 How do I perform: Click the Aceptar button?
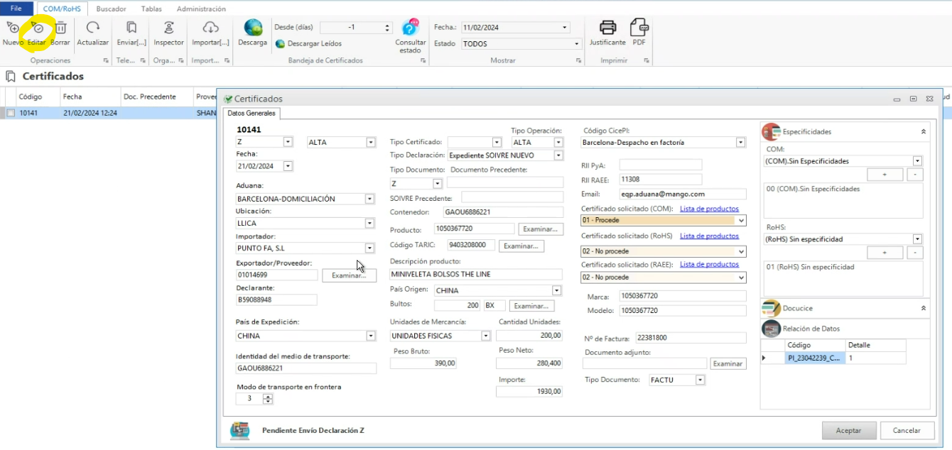[x=848, y=430]
